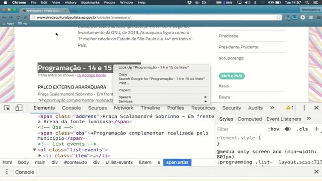Screen dimensions: 322x181
Task: Close the Console drawer
Action: tap(316, 171)
